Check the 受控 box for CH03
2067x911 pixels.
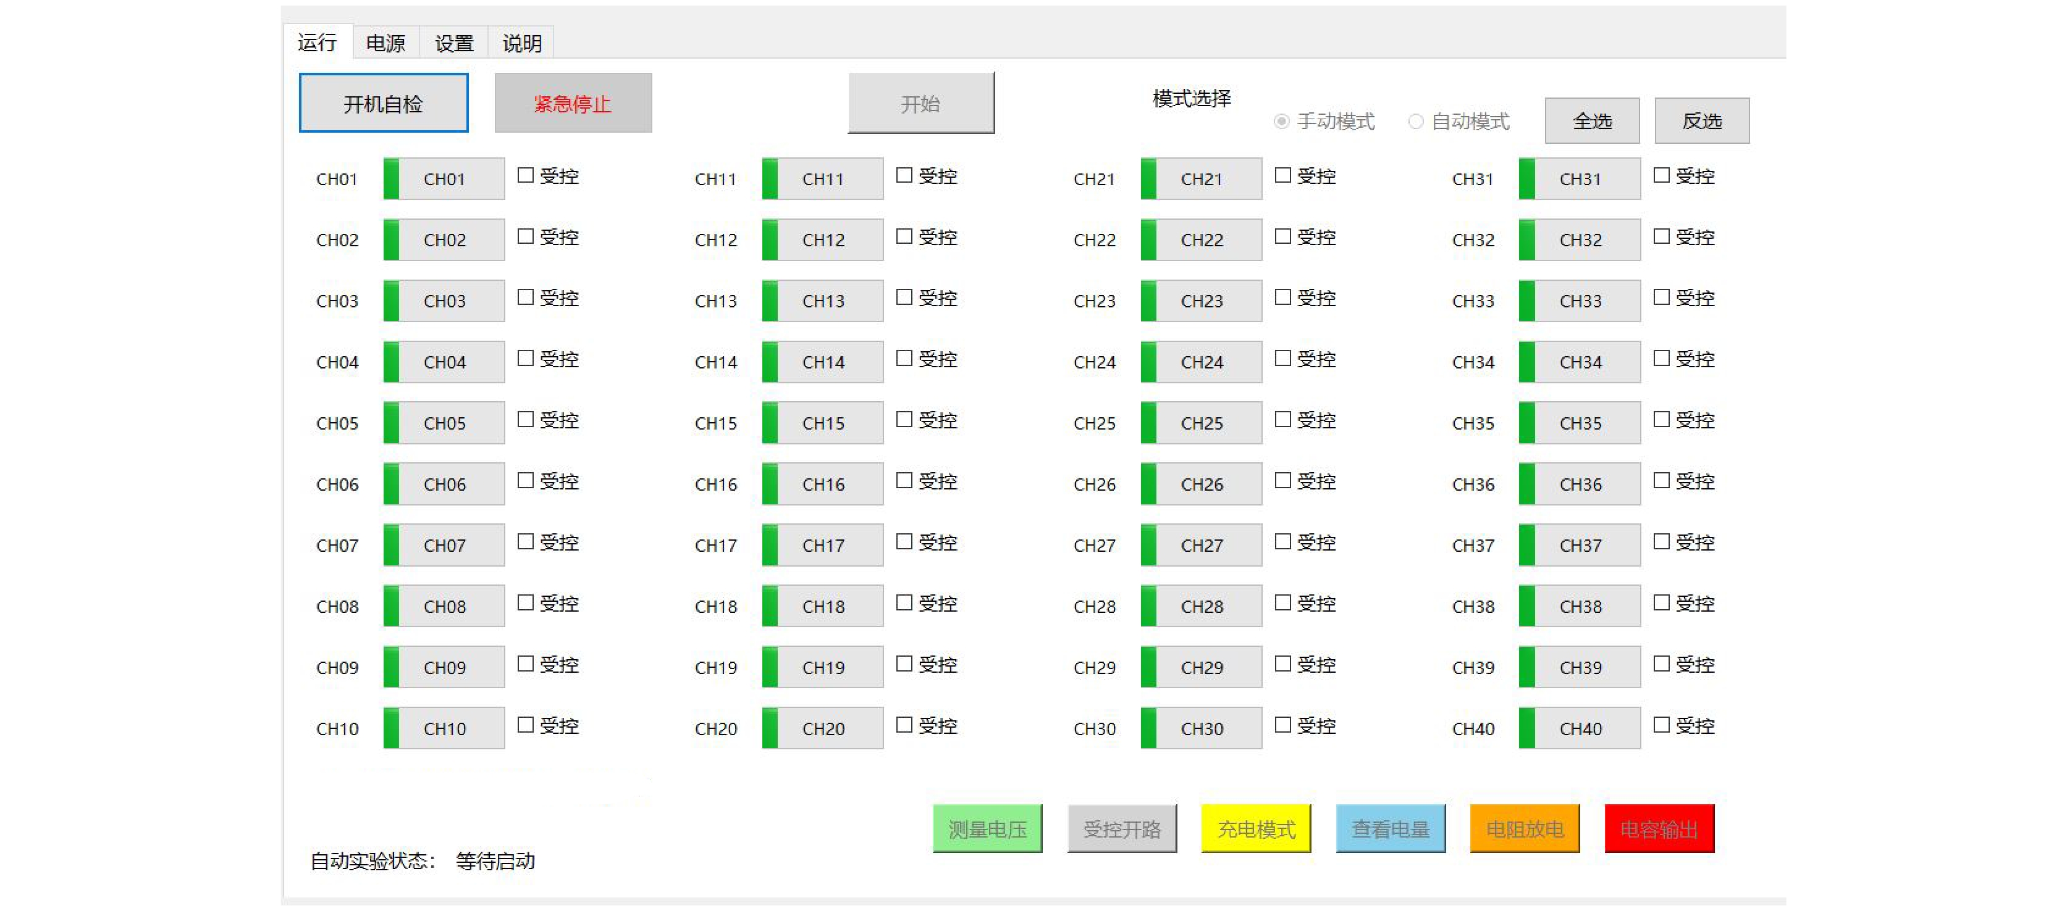(x=526, y=297)
